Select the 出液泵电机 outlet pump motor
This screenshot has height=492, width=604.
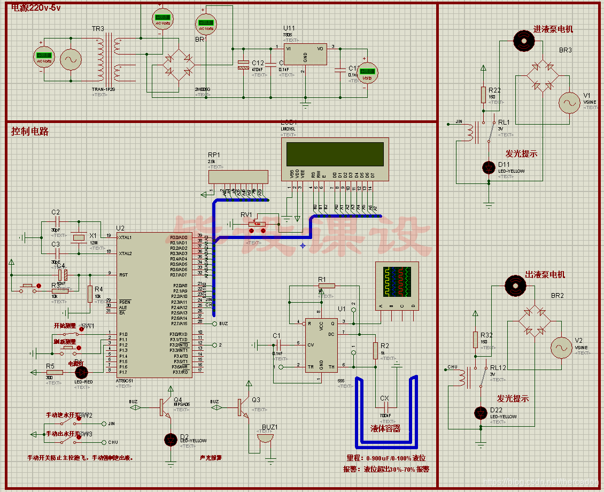pyautogui.click(x=515, y=286)
